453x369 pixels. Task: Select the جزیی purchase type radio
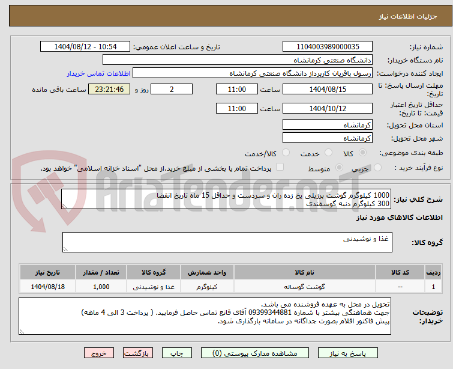click(x=377, y=168)
